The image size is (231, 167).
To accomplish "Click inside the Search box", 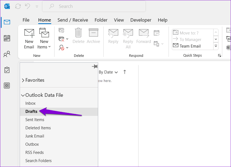I will 94,6.
